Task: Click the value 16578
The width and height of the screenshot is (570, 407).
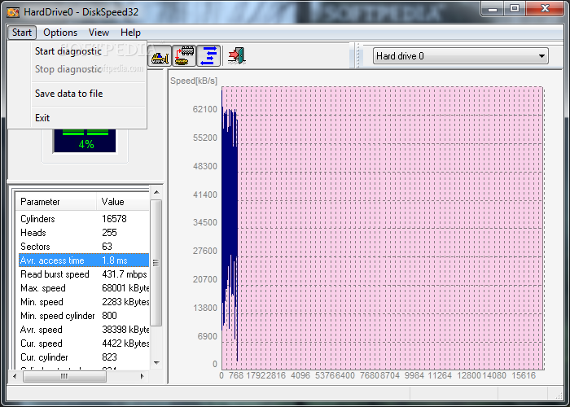Action: click(x=114, y=219)
